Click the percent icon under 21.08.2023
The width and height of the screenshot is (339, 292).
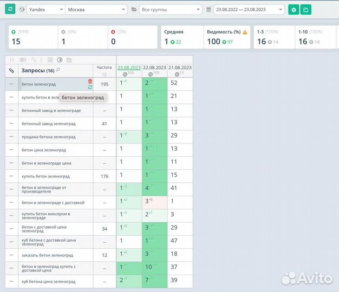[177, 74]
